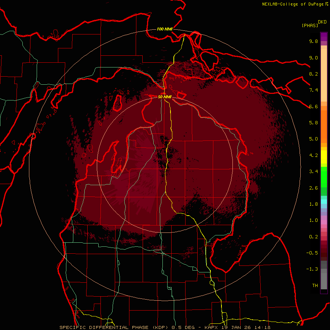Click the 0.2 legend value

click(x=313, y=237)
